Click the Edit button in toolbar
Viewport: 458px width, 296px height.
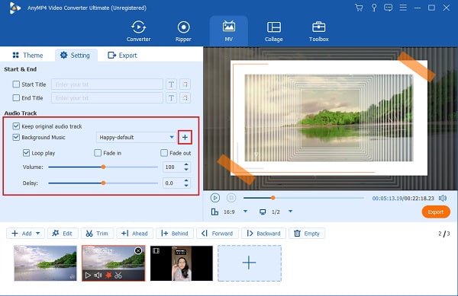click(63, 234)
